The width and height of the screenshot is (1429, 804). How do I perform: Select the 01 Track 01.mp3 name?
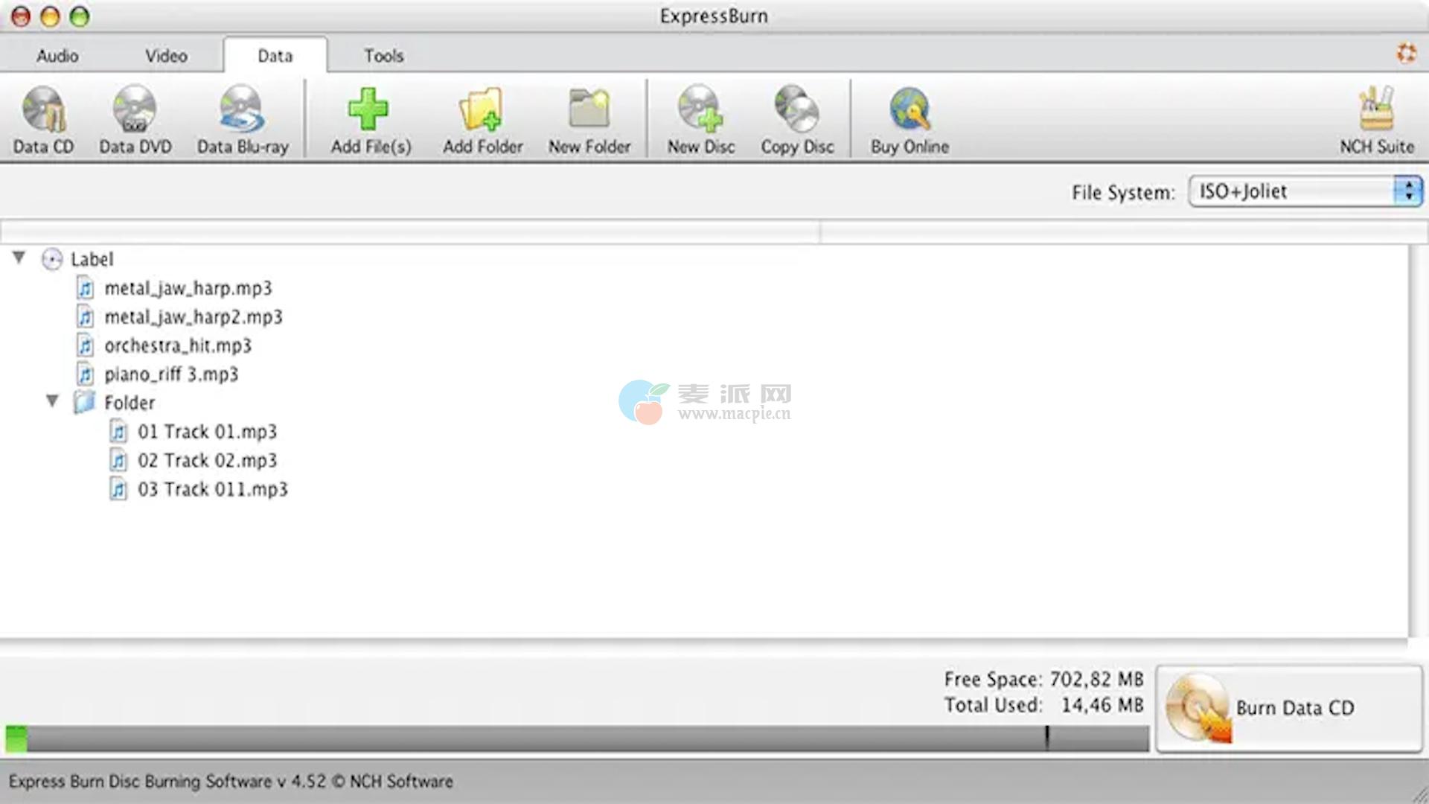(207, 432)
